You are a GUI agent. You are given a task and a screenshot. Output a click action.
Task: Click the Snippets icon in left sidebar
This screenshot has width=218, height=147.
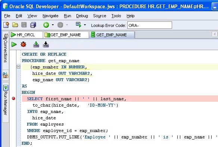6,75
